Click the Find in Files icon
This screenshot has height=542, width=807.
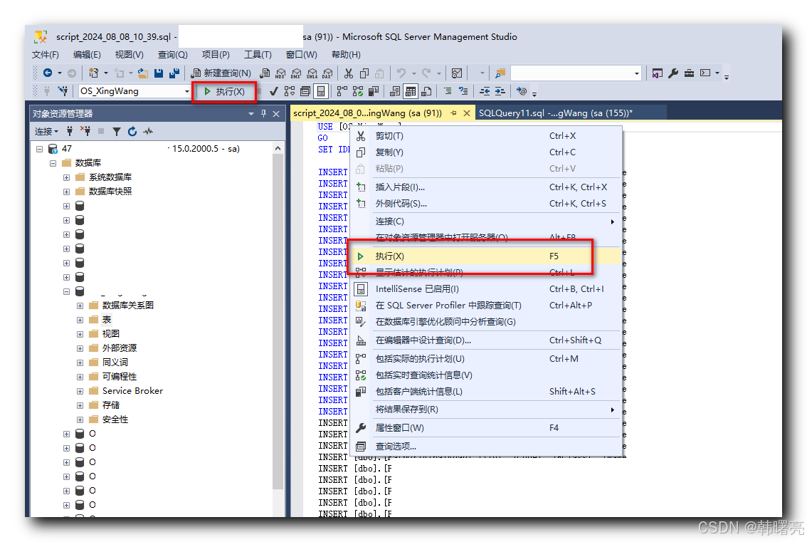coord(500,73)
